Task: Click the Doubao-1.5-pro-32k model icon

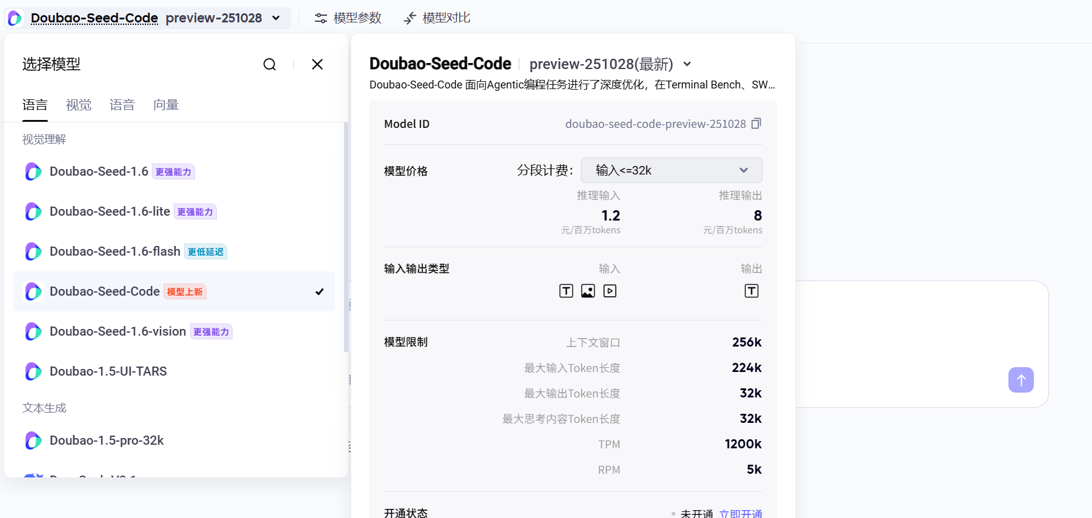Action: click(x=33, y=440)
